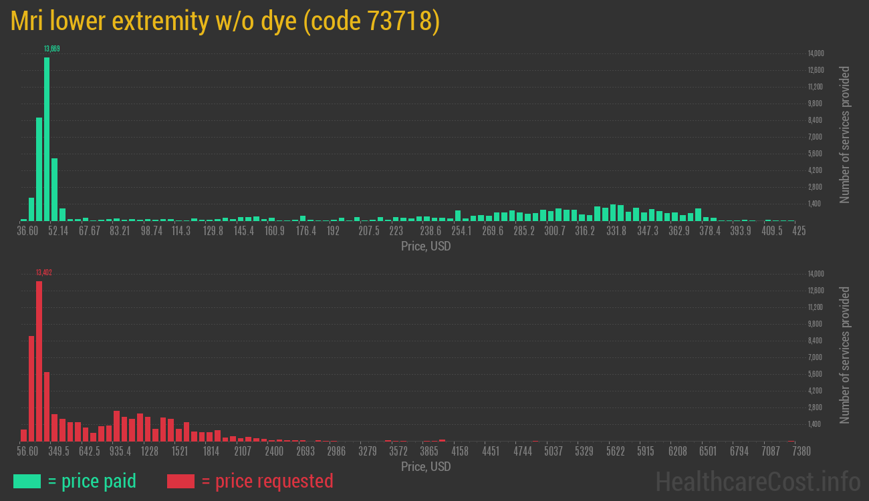Click the chart title with code 73718
Viewport: 869px width, 501px height.
(x=225, y=22)
